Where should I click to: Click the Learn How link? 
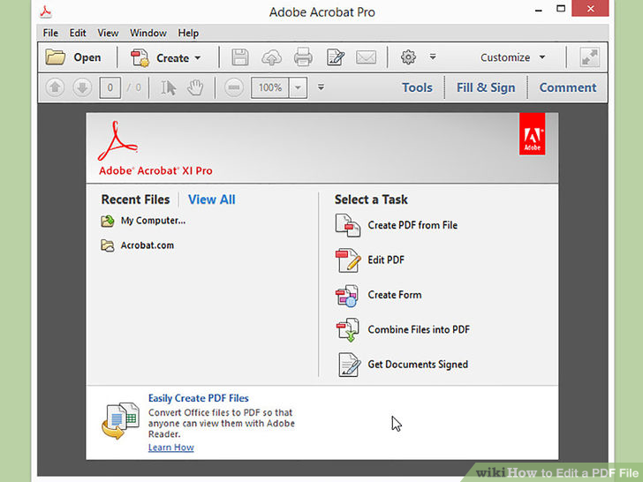[x=171, y=448]
